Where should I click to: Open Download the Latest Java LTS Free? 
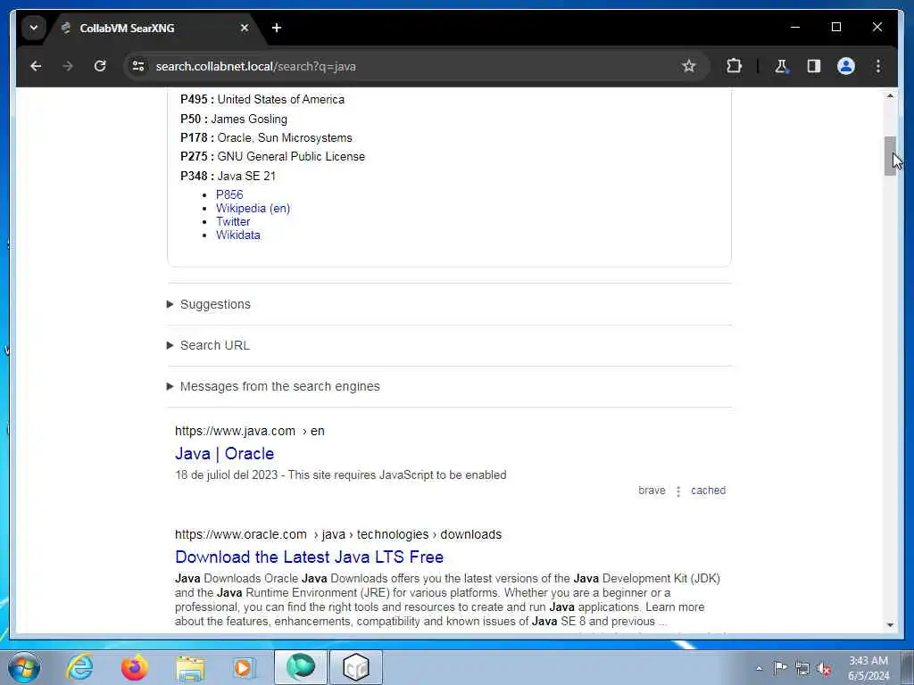pos(309,557)
